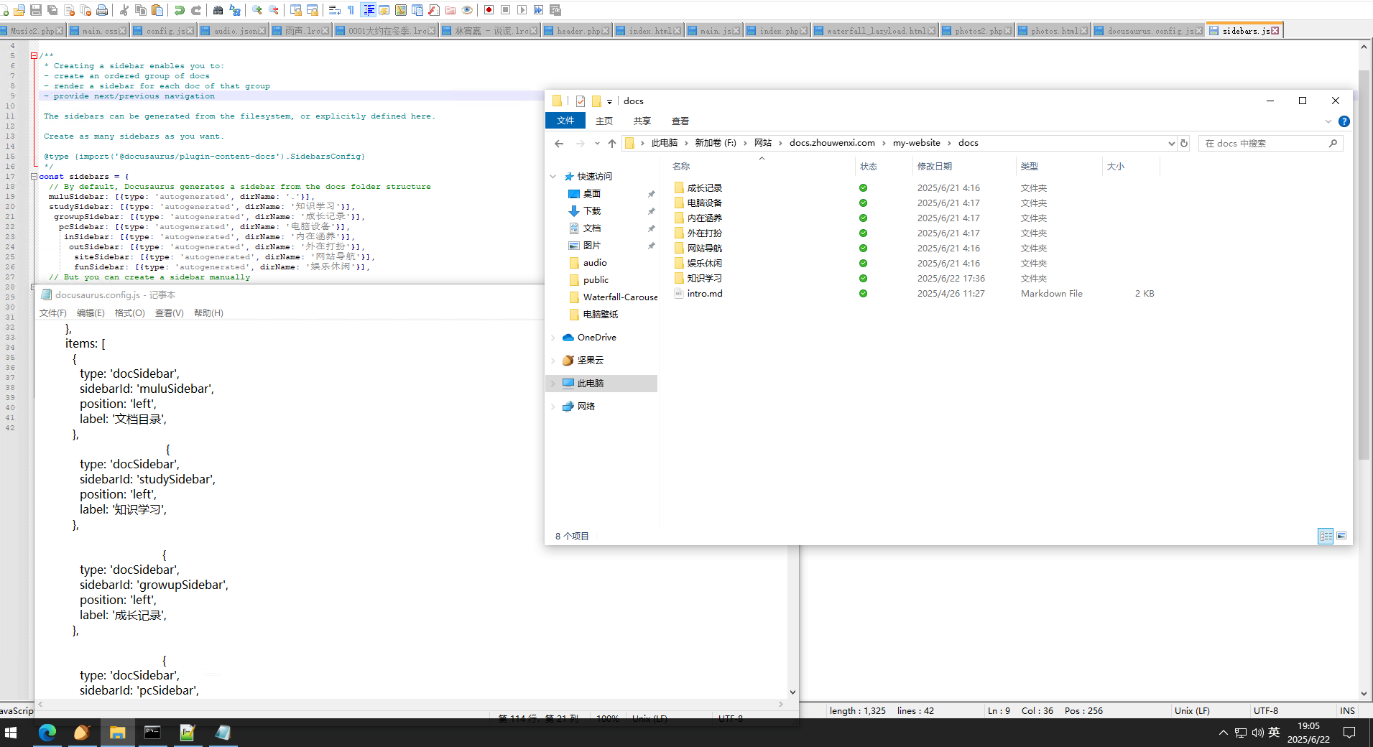Open the address bar history dropdown
This screenshot has height=747, width=1373.
click(1171, 144)
